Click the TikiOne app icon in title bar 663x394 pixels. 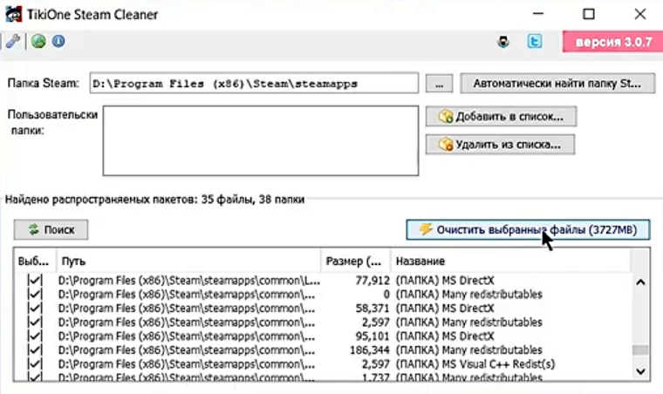click(14, 14)
